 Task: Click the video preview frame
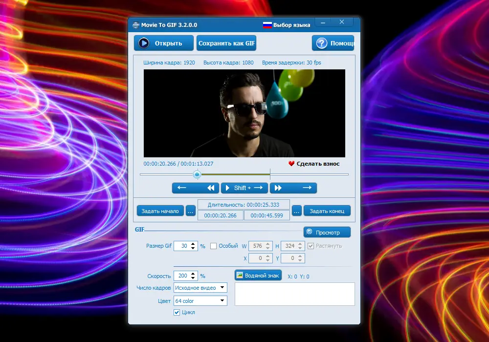[x=244, y=113]
